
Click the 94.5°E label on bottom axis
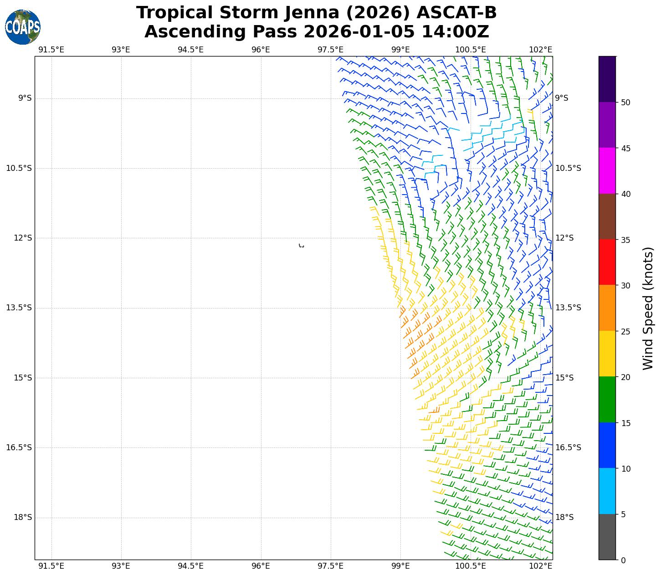tap(190, 566)
